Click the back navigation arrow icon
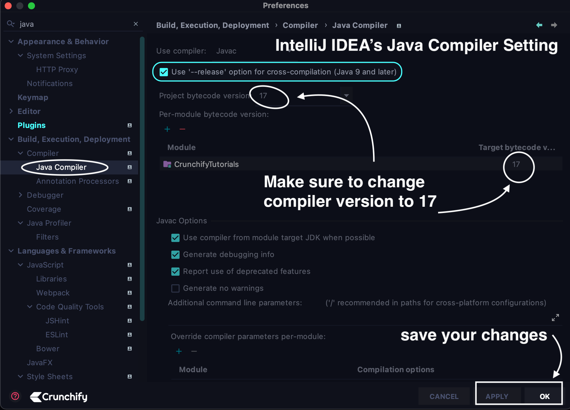The width and height of the screenshot is (570, 410). pyautogui.click(x=539, y=25)
